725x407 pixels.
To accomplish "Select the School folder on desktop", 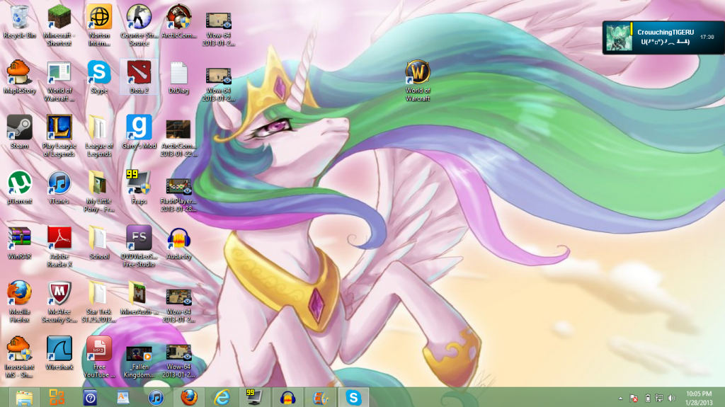I will coord(99,243).
